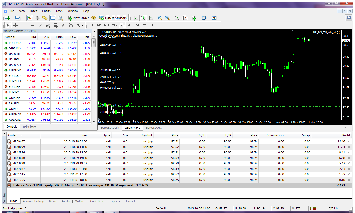This screenshot has width=355, height=213.
Task: Click the chart shift triangle marker atop chart
Action: [x=292, y=31]
